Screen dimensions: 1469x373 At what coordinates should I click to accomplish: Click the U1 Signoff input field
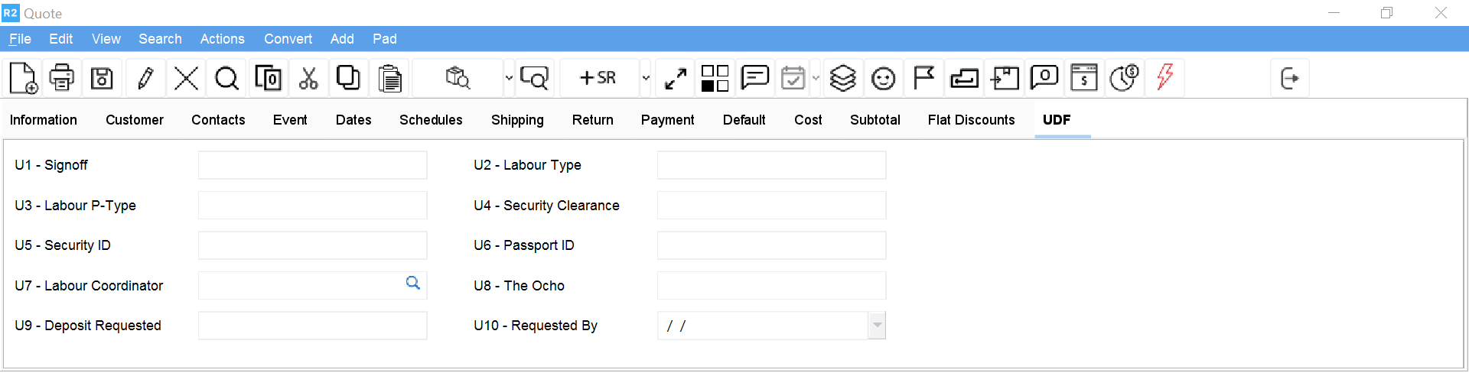312,165
